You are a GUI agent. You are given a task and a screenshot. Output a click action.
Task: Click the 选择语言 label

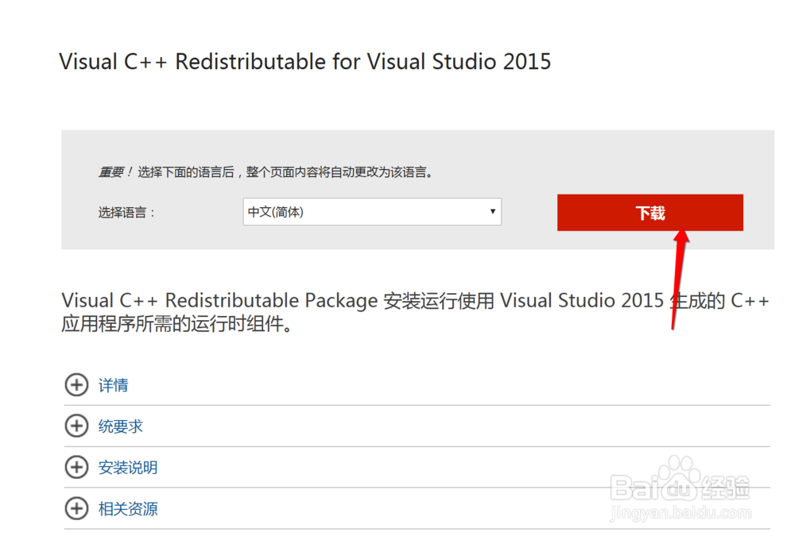click(x=126, y=212)
